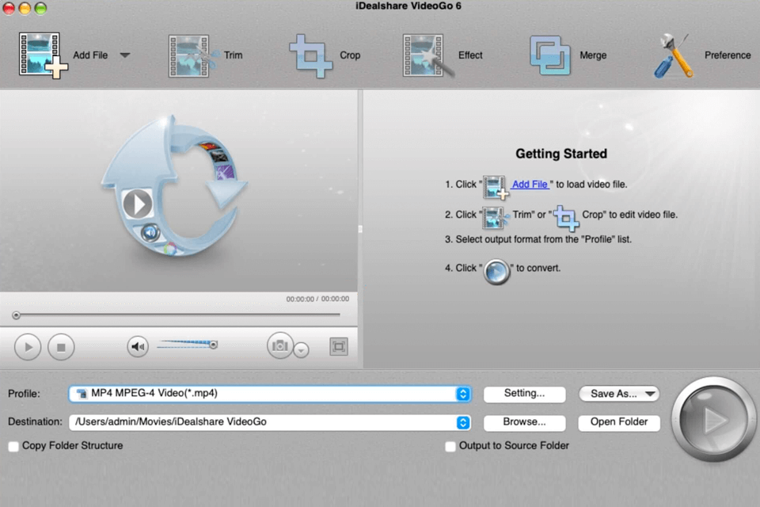The height and width of the screenshot is (507, 760).
Task: Take a snapshot with camera button
Action: 279,345
